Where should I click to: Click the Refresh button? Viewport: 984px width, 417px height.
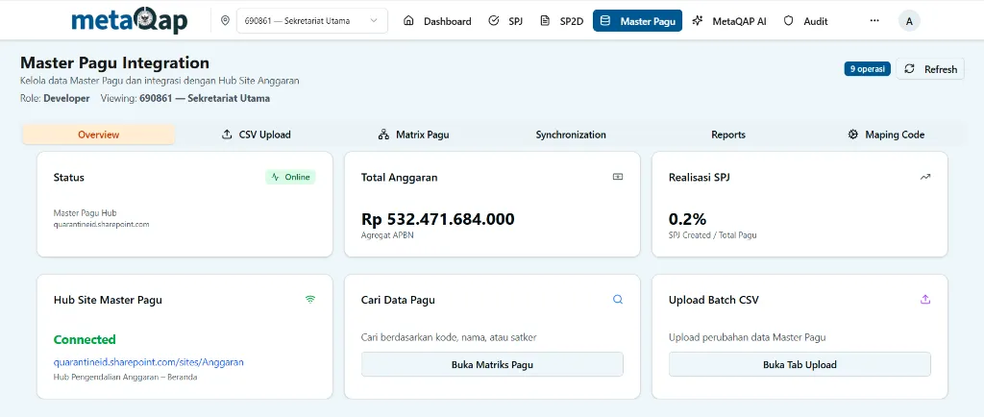click(930, 69)
